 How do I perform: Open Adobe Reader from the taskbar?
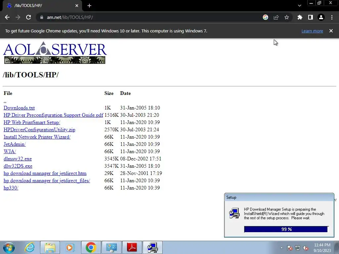coord(132,247)
